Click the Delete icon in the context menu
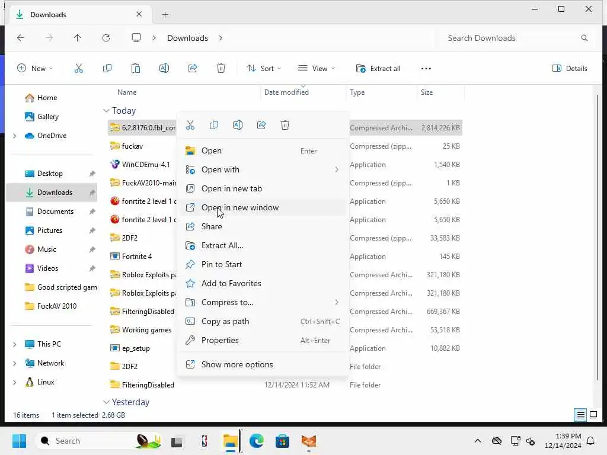 pos(285,125)
